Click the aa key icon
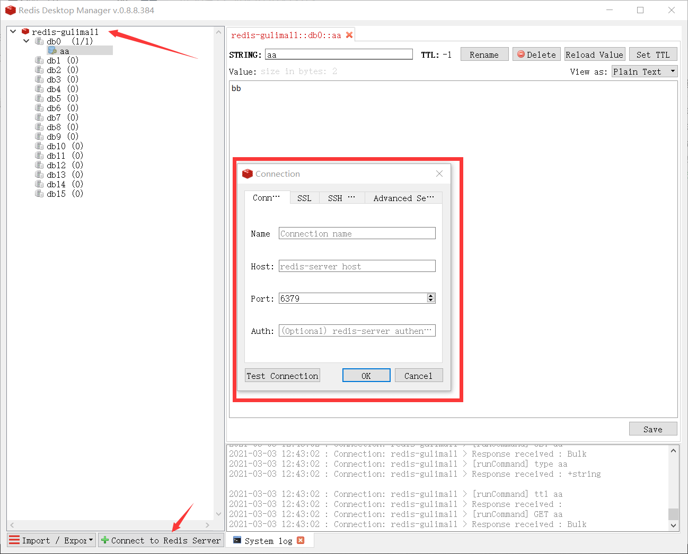 coord(52,51)
